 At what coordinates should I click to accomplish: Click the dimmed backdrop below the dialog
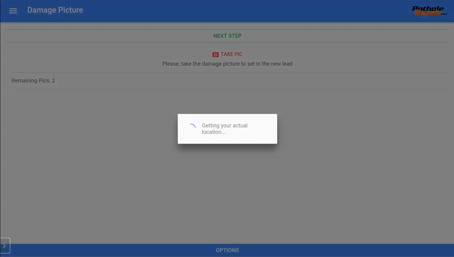pos(227,193)
